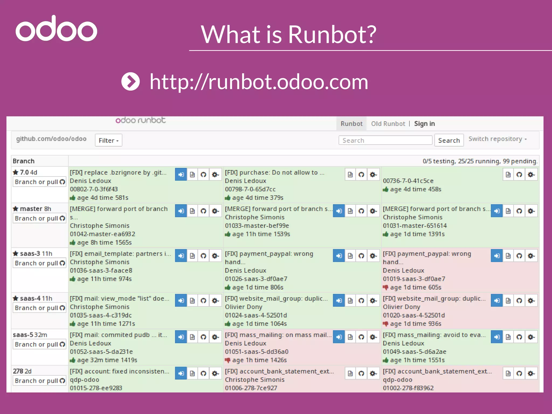Select build text 01042-master-ea6932

pos(102,234)
